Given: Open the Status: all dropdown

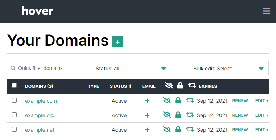Looking at the screenshot, I should pyautogui.click(x=131, y=68).
